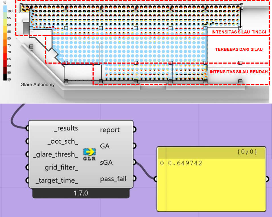Click the _target_time_ input label

pyautogui.click(x=57, y=180)
